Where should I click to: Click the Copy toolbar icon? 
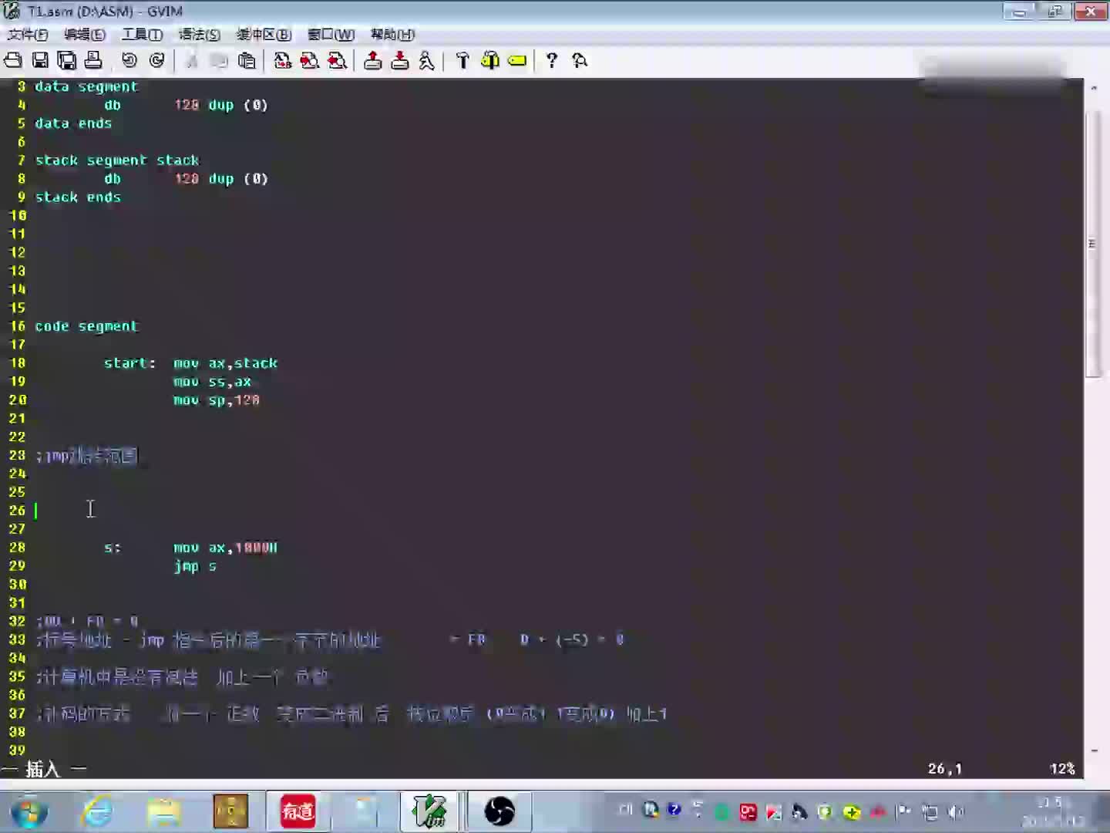(x=219, y=60)
